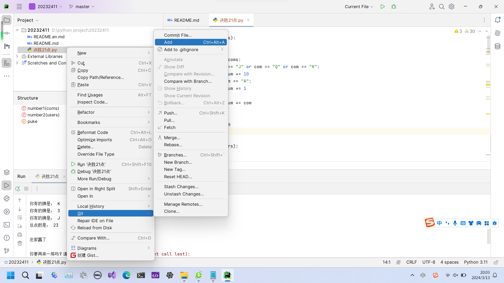Expand the Add to .gitignore submenu
This screenshot has width=504, height=283.
click(x=191, y=50)
